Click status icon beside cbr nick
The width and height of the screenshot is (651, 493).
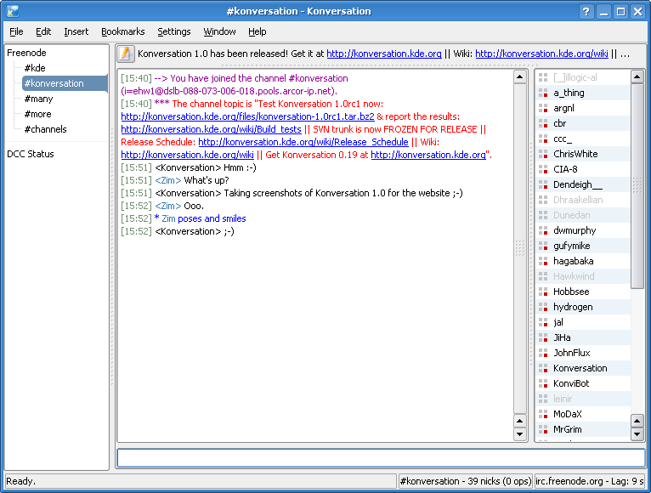pos(543,124)
